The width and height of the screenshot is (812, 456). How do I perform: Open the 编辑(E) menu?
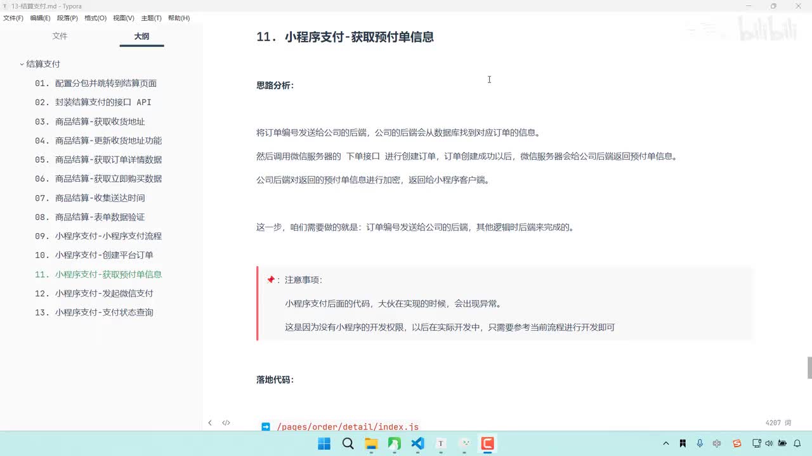coord(40,18)
